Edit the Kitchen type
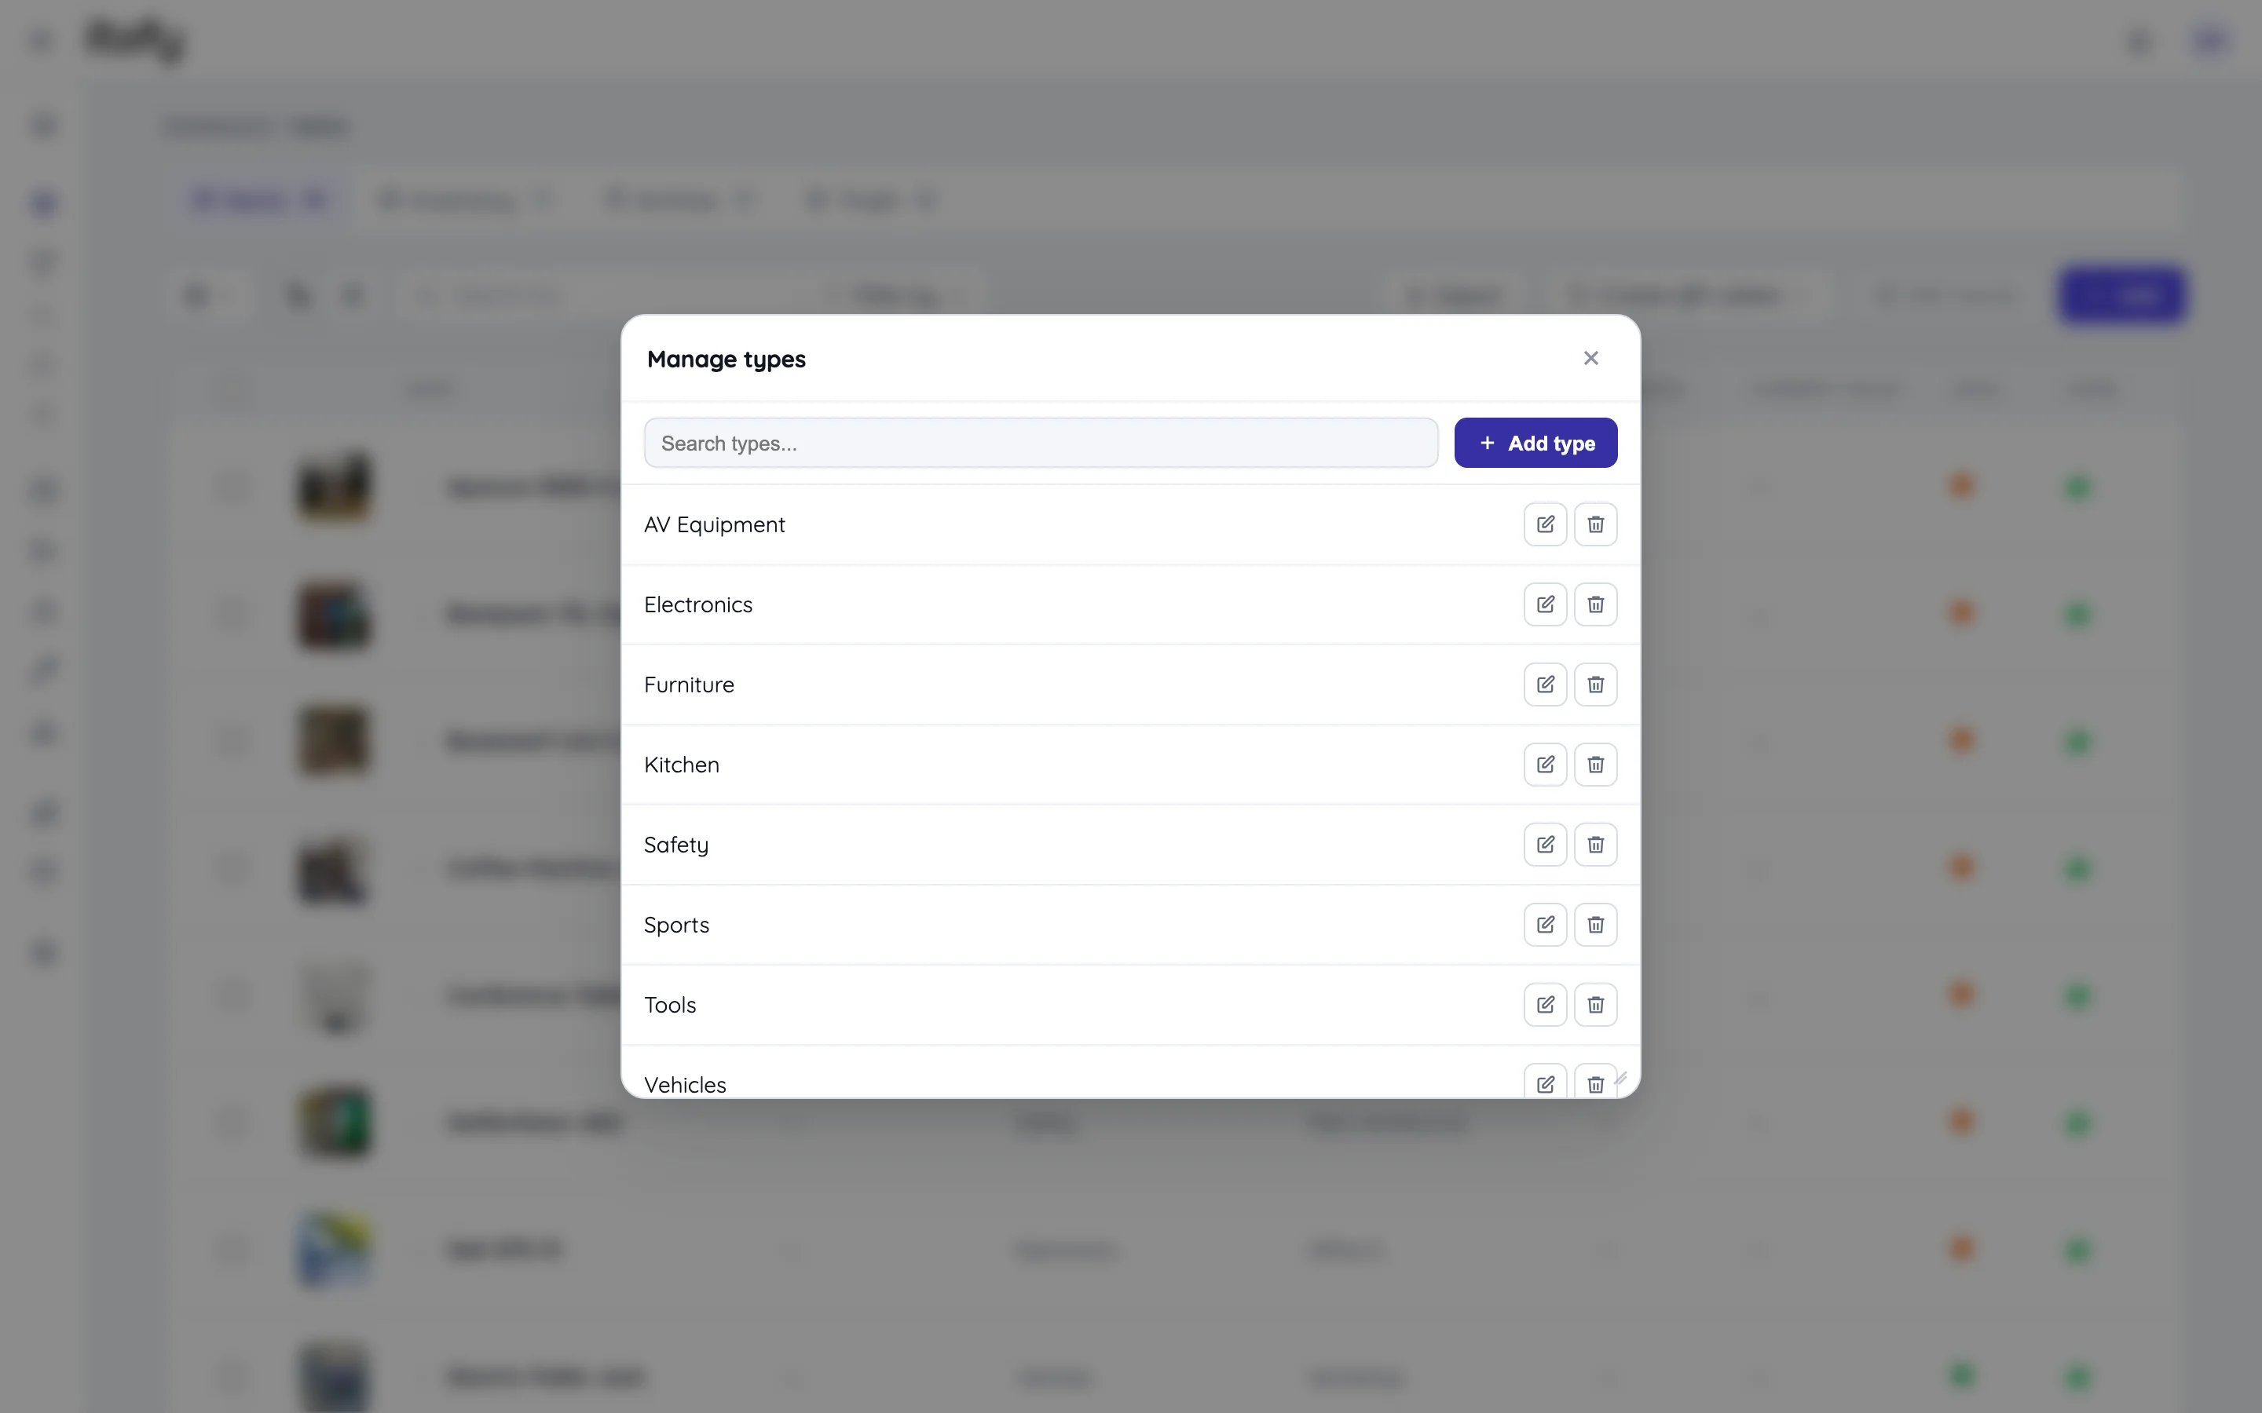 pyautogui.click(x=1545, y=765)
